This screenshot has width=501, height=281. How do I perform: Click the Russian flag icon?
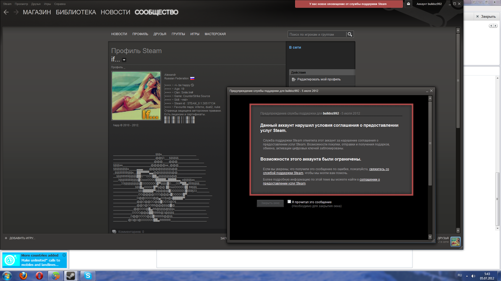pos(192,78)
